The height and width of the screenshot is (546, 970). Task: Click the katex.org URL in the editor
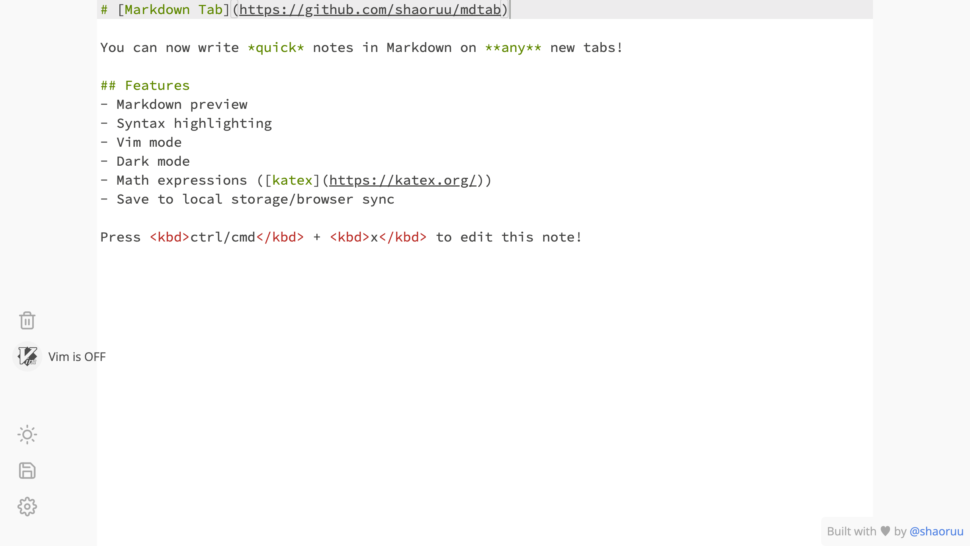(402, 180)
